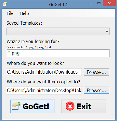Click the hand icon on the GoGet! button
Screen dimensions: 117x121
[x=16, y=106]
